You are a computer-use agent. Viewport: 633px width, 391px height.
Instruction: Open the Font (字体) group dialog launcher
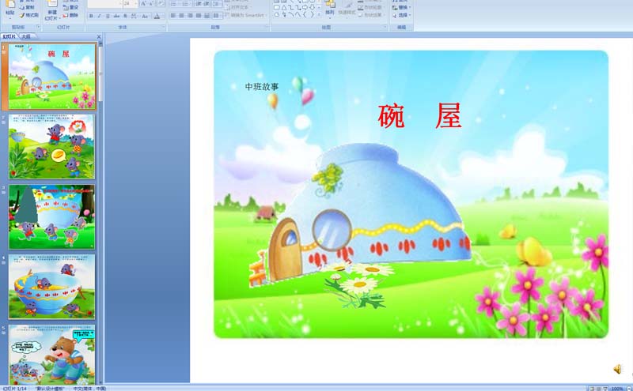tap(164, 27)
